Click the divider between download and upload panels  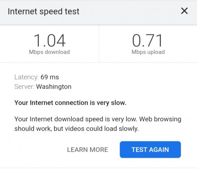click(x=99, y=44)
